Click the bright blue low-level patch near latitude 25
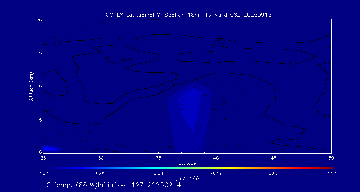Viewport: 360px width, 192px height. (x=52, y=149)
